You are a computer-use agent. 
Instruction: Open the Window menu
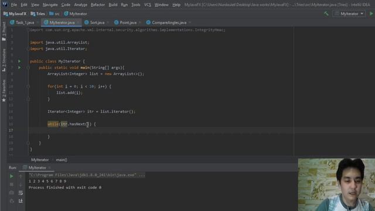point(161,5)
